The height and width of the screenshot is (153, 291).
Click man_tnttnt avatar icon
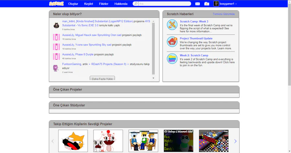(56, 25)
